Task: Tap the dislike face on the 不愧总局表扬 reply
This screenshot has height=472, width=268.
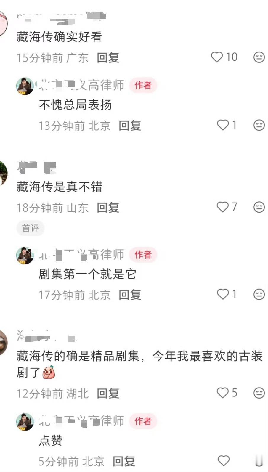Action: pos(259,125)
